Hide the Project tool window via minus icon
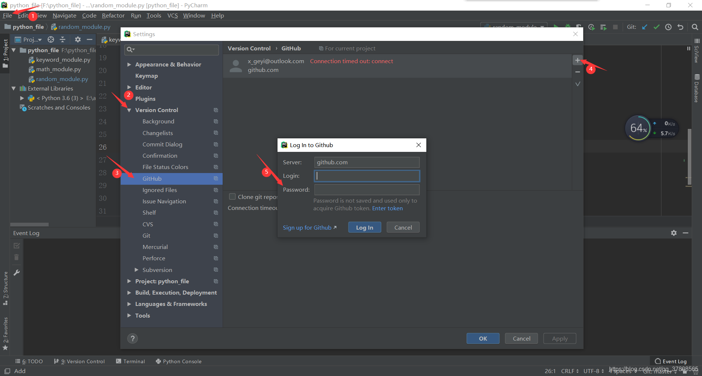The image size is (702, 376). tap(90, 39)
